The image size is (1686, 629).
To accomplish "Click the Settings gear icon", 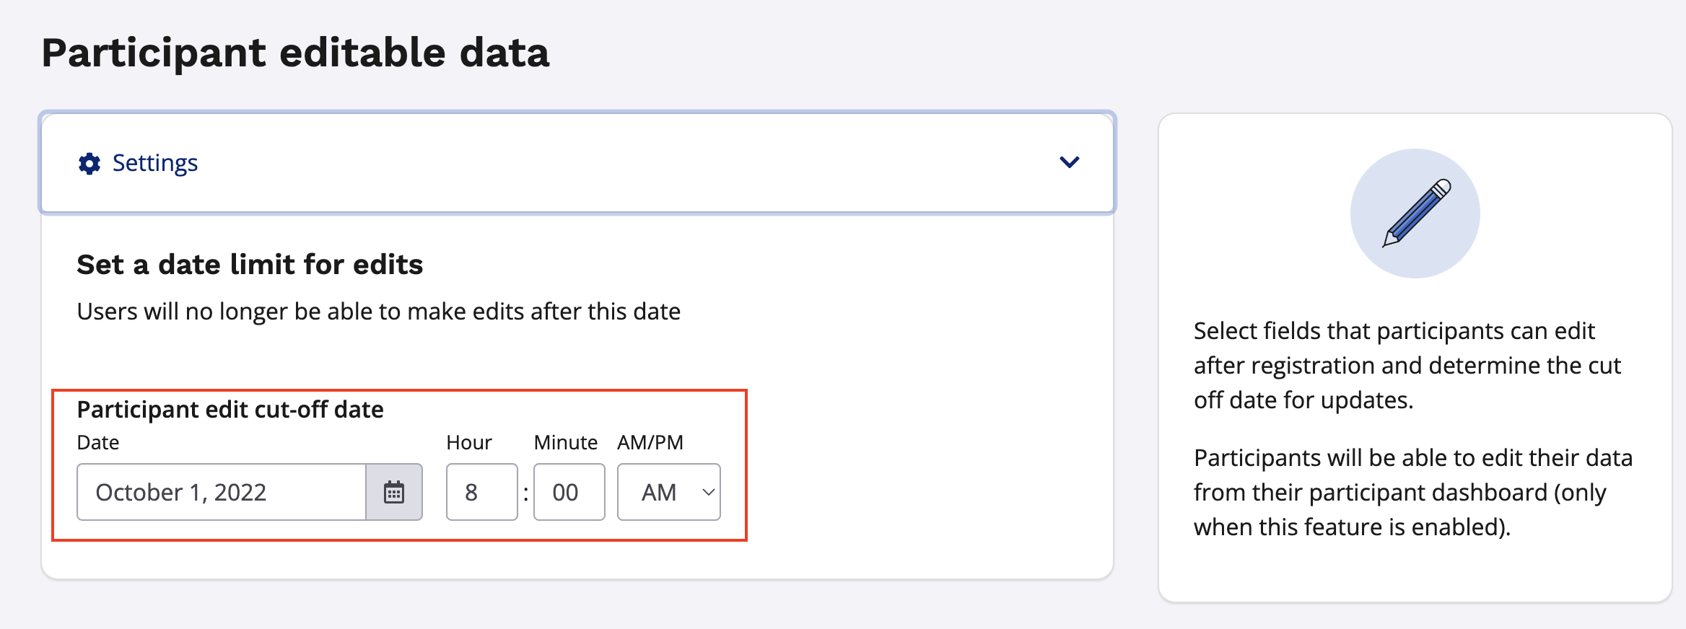I will [x=89, y=164].
